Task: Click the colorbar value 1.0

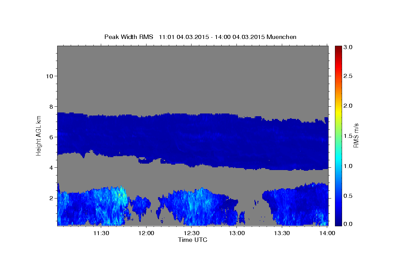Action: tap(348, 166)
